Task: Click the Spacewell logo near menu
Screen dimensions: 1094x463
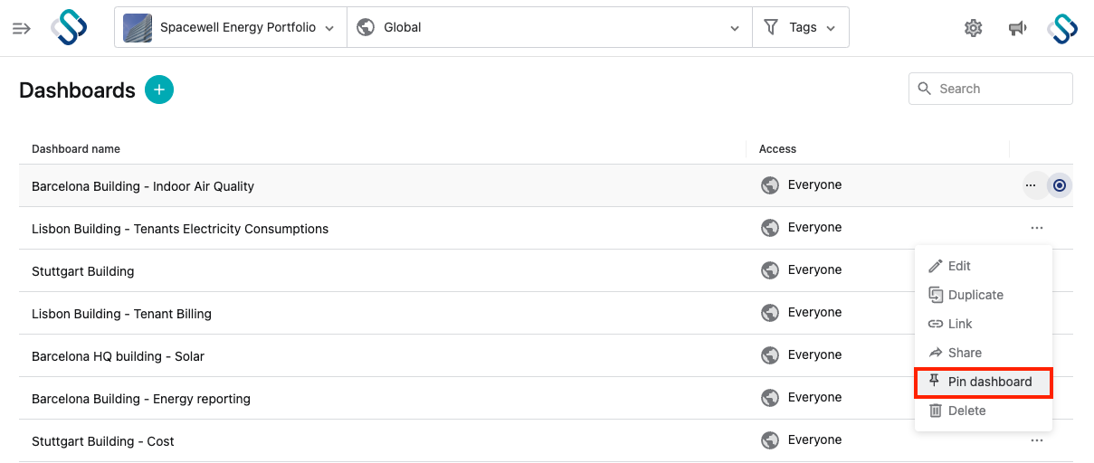Action: pyautogui.click(x=69, y=27)
